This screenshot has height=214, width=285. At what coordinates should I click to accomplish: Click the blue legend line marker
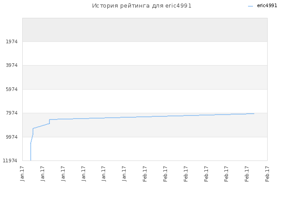(250, 6)
